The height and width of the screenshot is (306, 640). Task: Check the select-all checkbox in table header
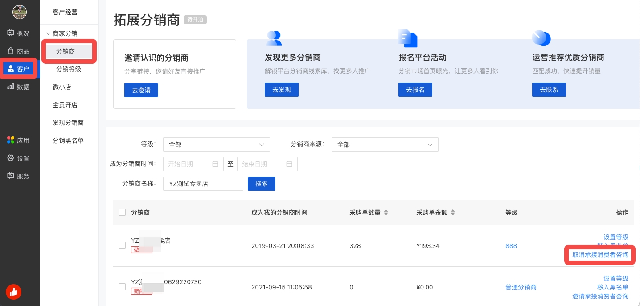pos(122,212)
